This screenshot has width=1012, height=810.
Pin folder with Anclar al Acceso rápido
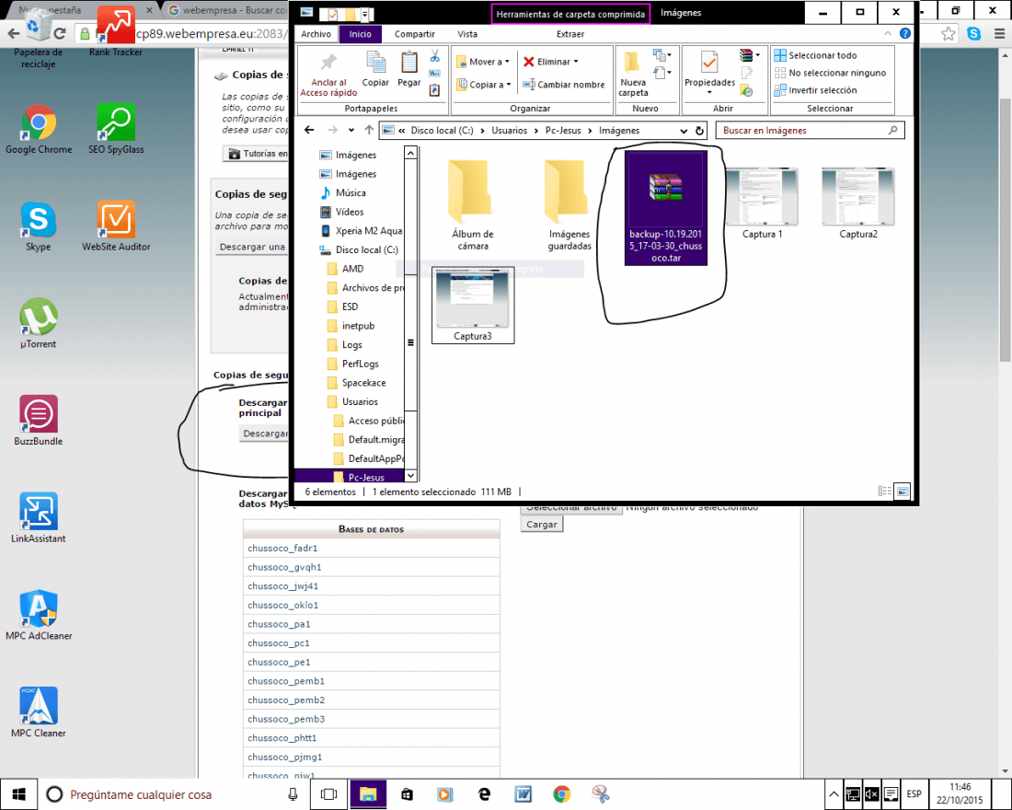coord(328,75)
